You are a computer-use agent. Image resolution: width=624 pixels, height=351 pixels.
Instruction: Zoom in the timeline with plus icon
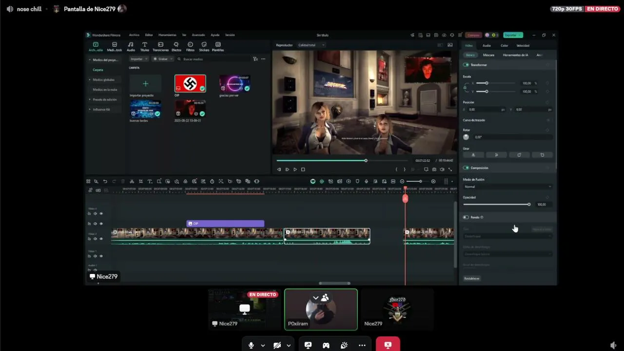[433, 181]
